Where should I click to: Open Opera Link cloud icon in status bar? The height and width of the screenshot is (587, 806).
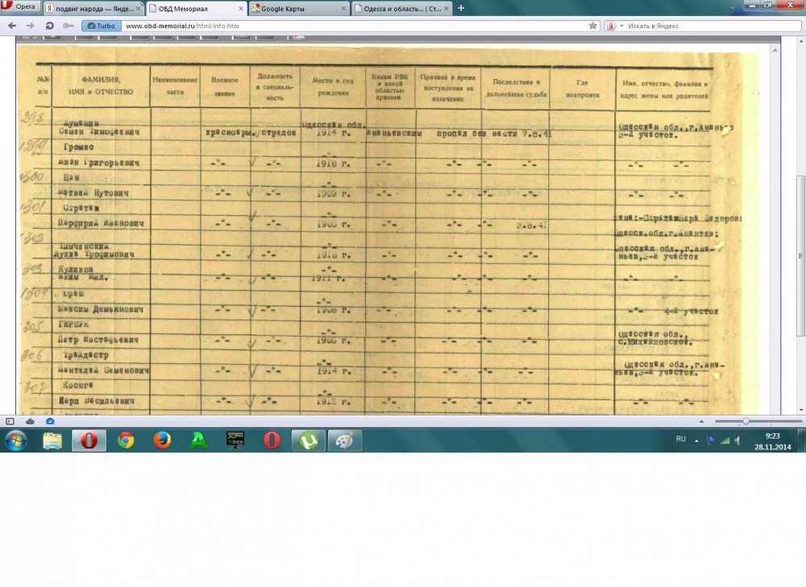(x=30, y=421)
